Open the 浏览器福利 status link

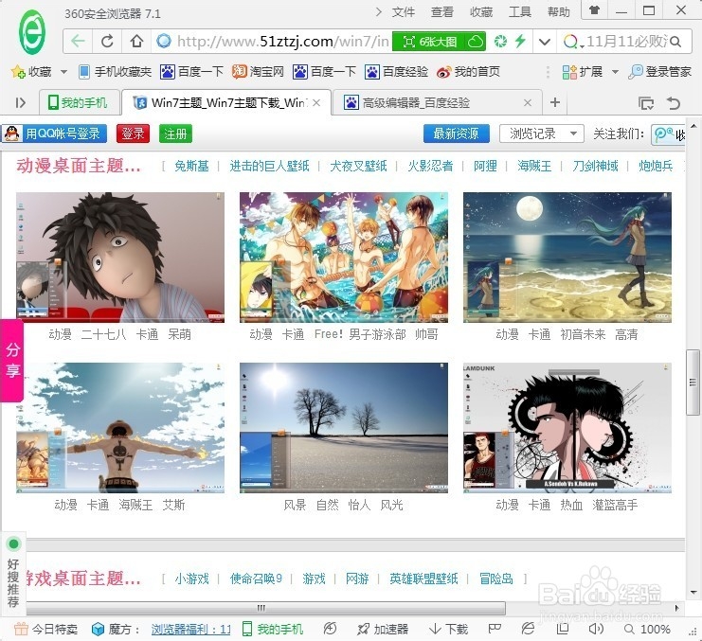pos(191,630)
